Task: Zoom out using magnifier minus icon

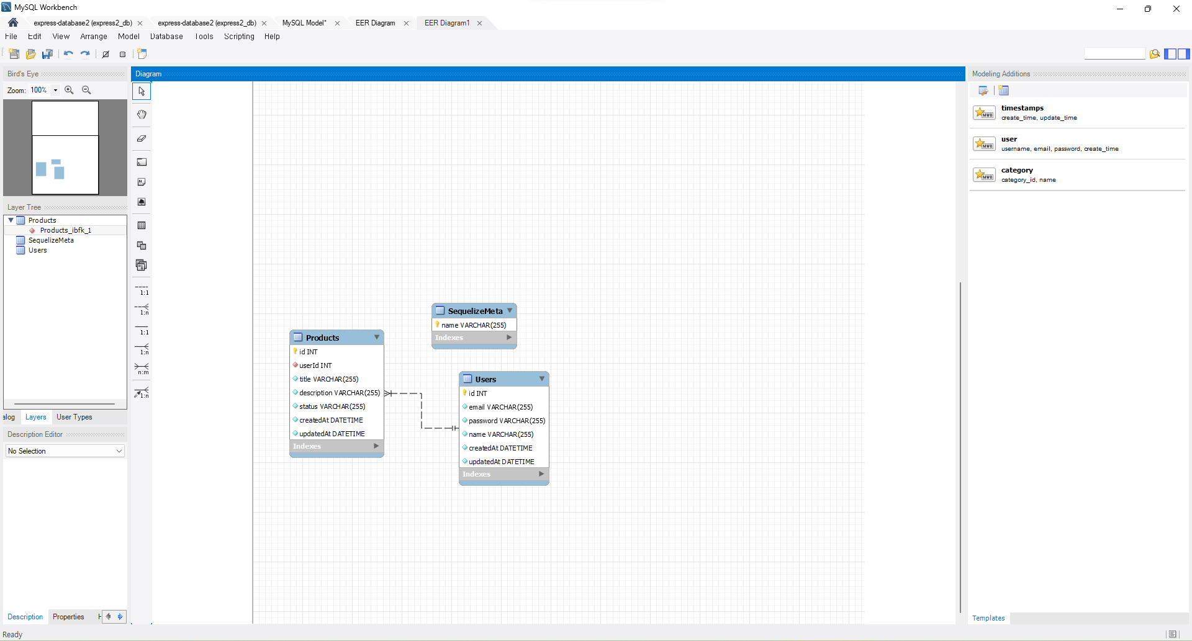Action: pyautogui.click(x=86, y=90)
